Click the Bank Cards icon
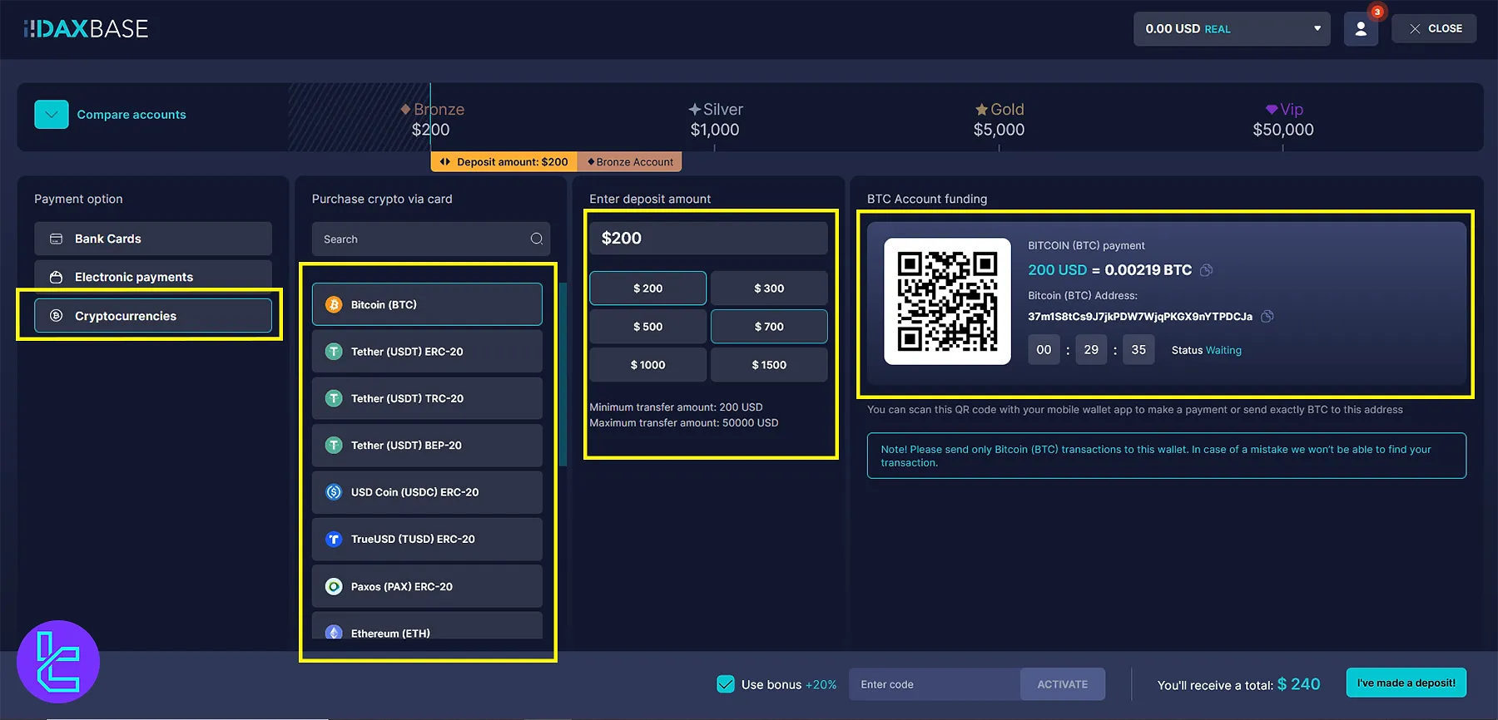The image size is (1498, 720). point(56,239)
